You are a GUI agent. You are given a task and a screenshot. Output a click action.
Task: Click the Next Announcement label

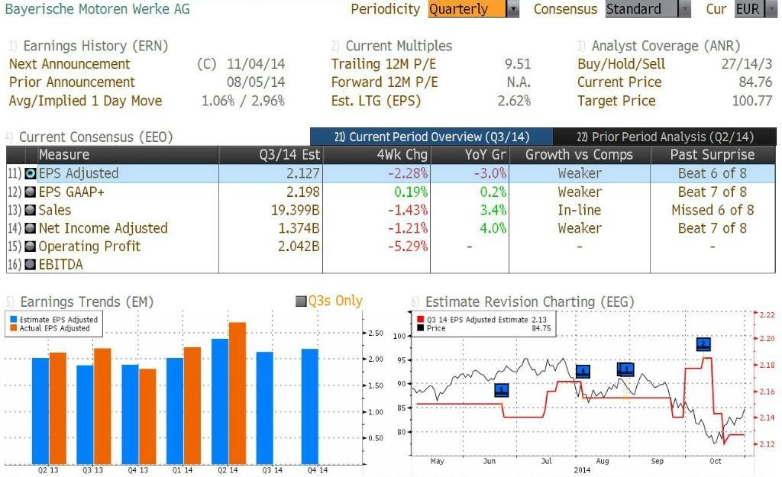69,64
